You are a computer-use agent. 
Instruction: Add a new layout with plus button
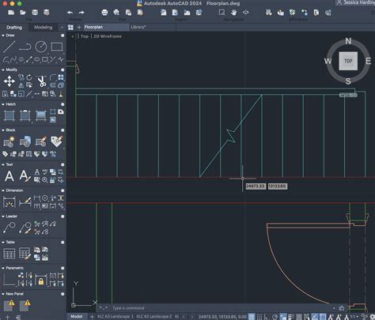coord(92,317)
